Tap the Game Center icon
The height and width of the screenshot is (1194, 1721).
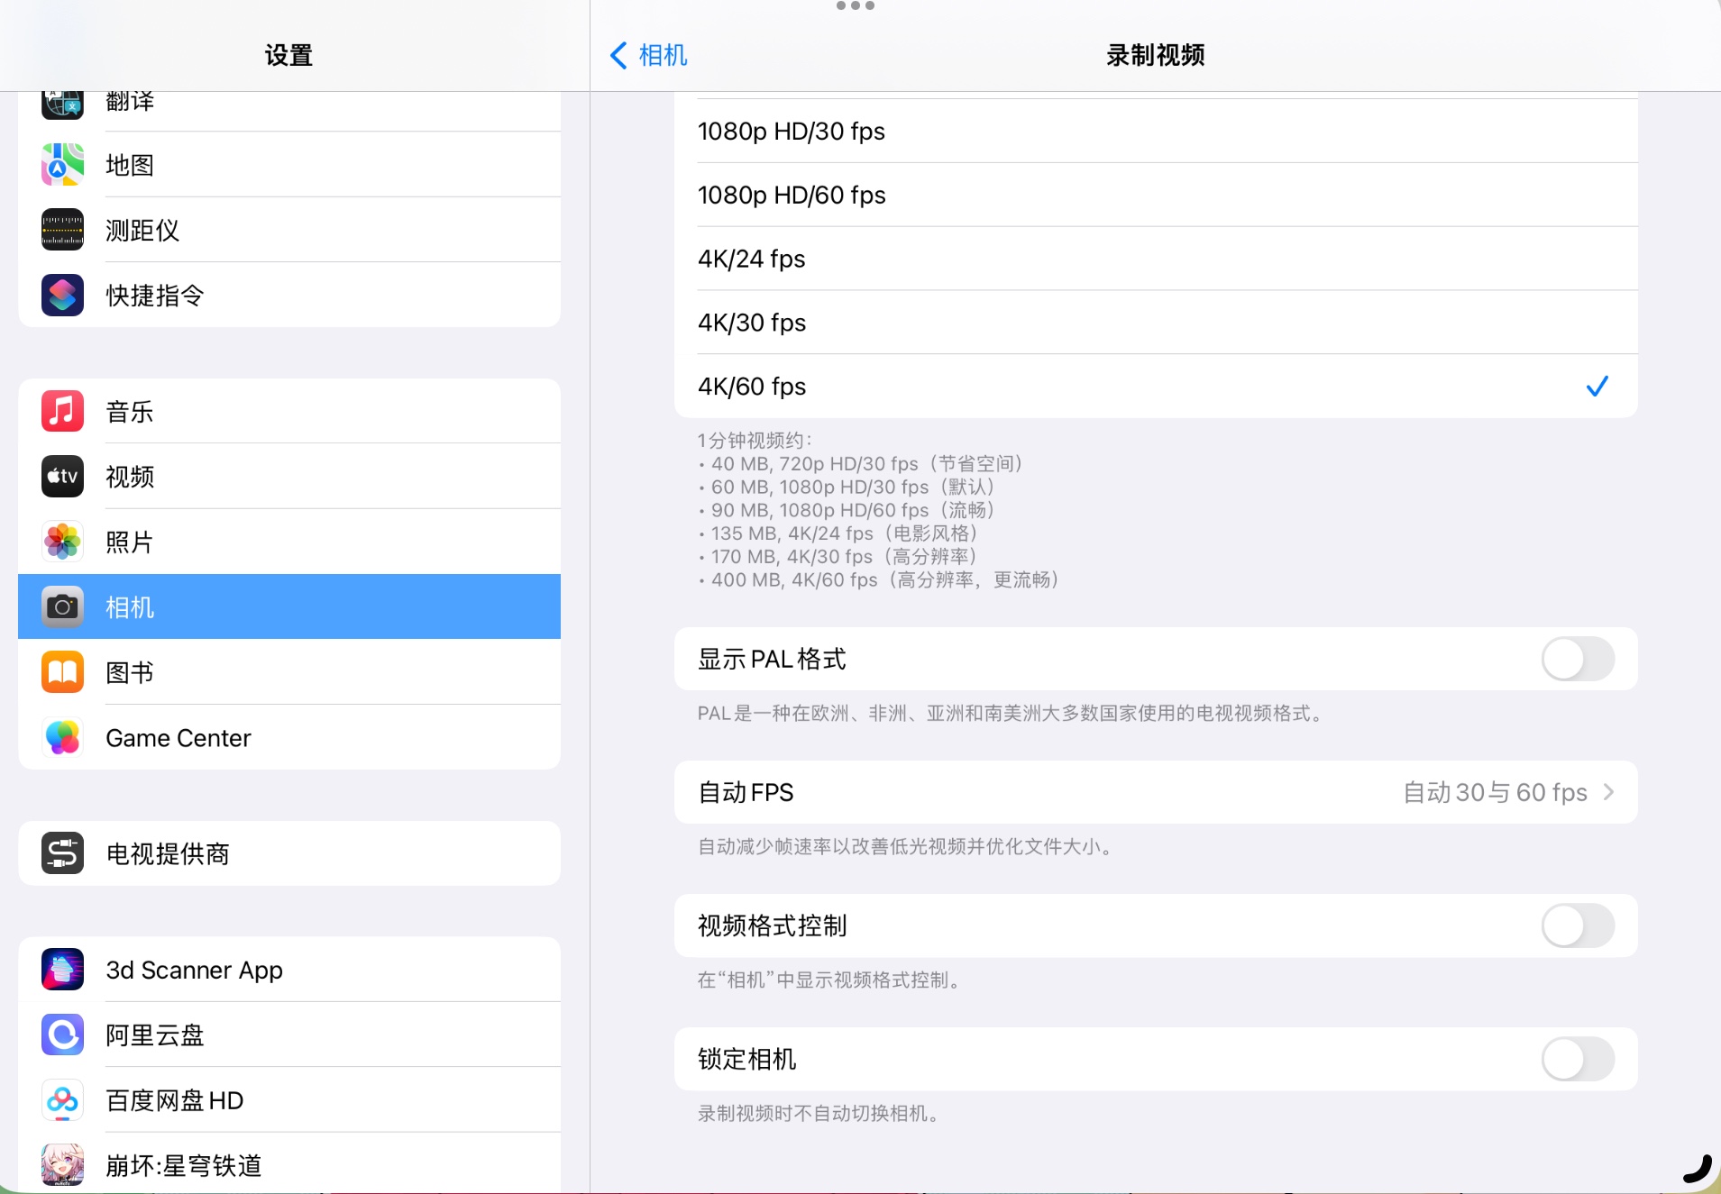coord(62,738)
